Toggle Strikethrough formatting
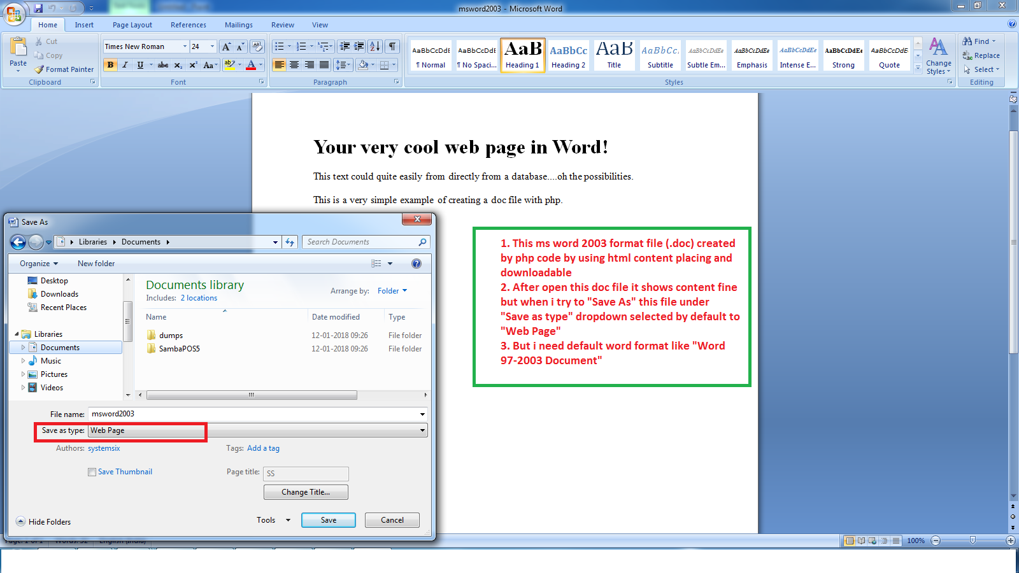 163,65
